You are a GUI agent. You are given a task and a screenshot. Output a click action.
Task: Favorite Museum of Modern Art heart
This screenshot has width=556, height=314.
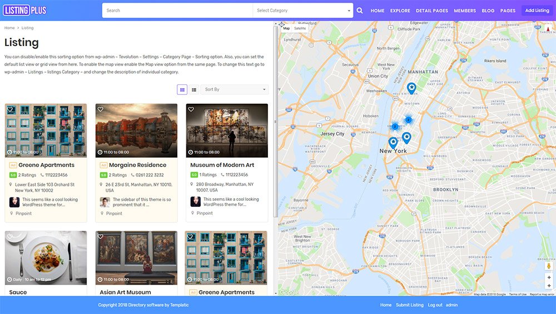click(191, 109)
